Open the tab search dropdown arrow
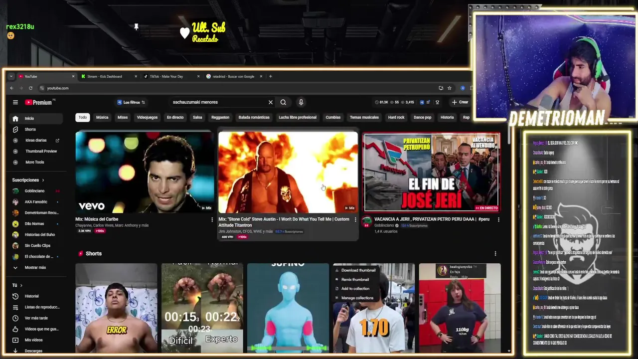This screenshot has width=638, height=359. click(11, 76)
